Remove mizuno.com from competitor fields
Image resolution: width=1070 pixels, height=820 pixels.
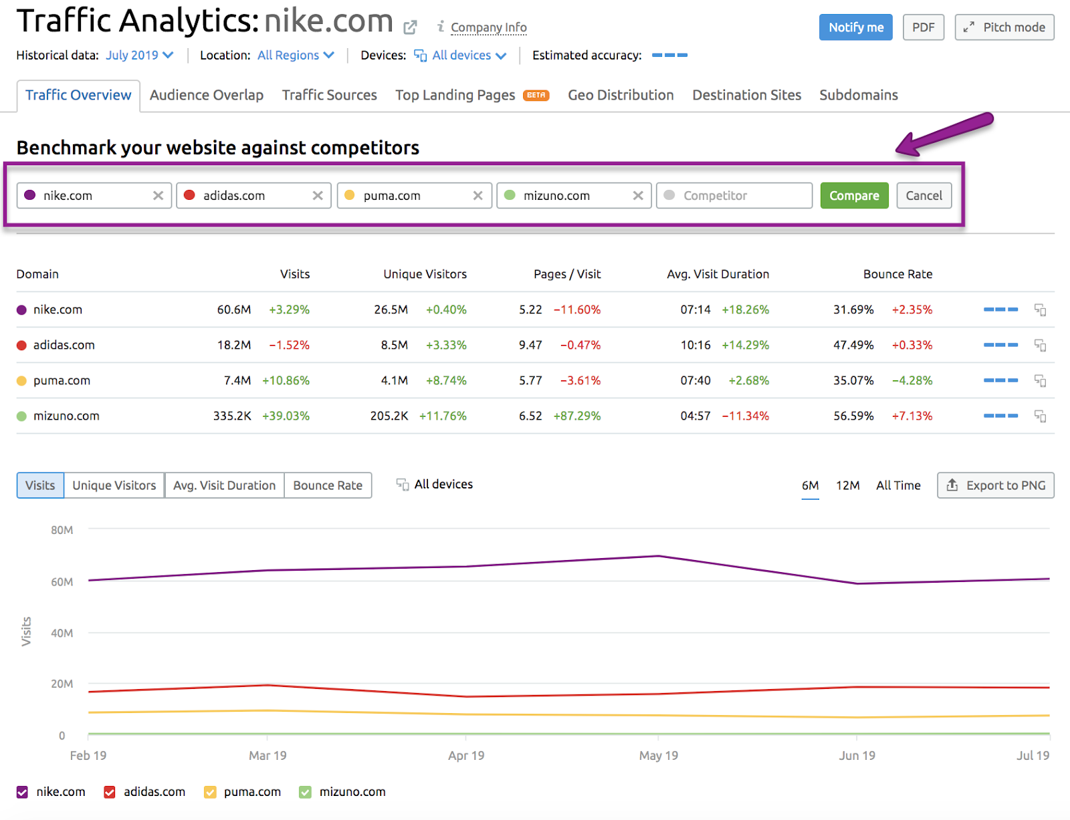[x=638, y=196]
